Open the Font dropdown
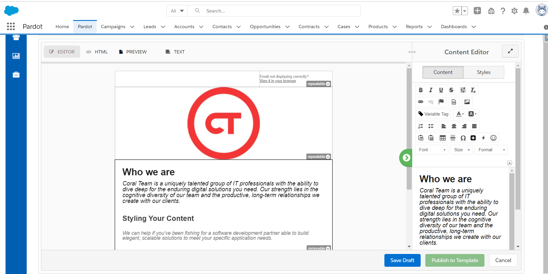The width and height of the screenshot is (548, 274). click(x=432, y=150)
